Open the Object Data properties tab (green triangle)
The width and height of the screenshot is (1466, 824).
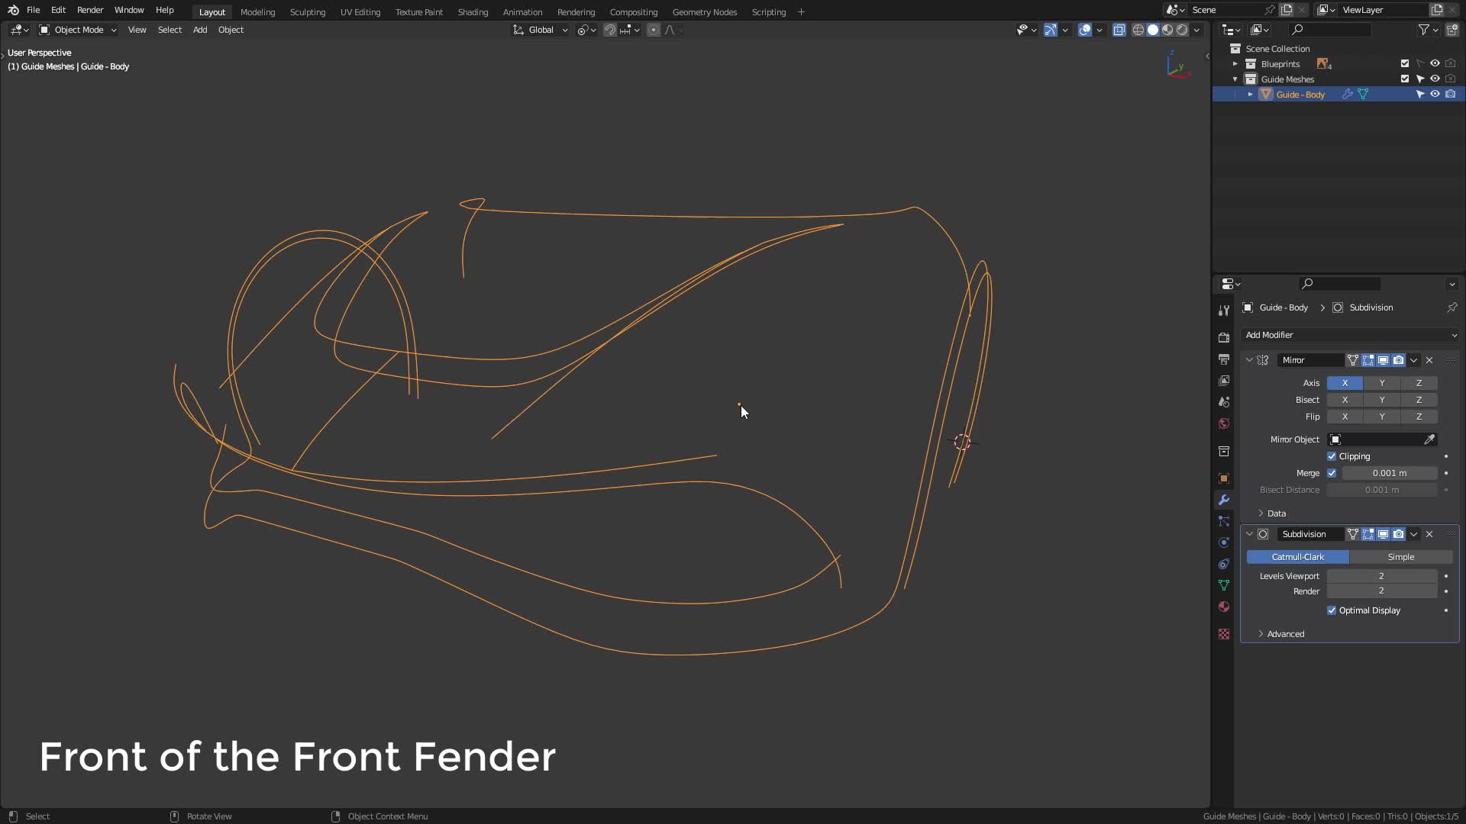1224,585
